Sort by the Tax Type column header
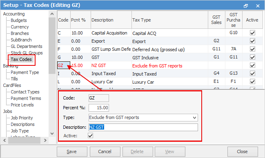 pos(170,20)
